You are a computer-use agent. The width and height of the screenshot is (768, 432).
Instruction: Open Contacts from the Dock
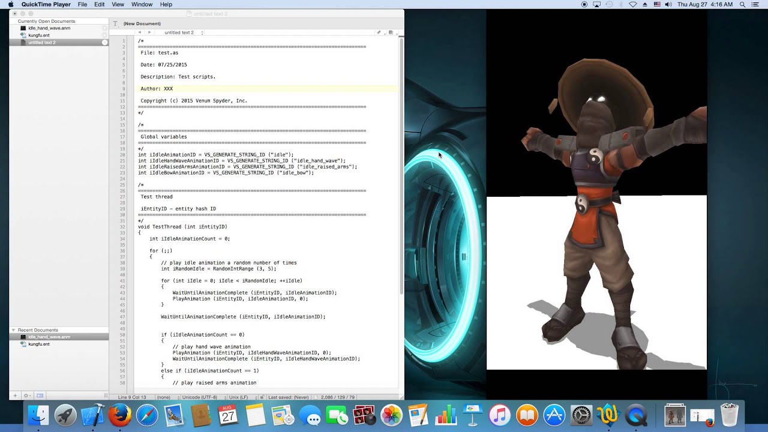[x=201, y=415]
